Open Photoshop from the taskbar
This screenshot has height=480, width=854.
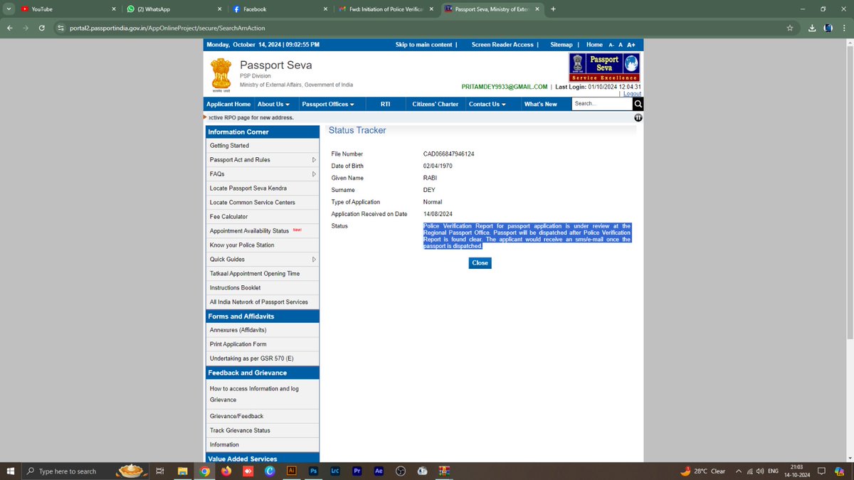313,471
